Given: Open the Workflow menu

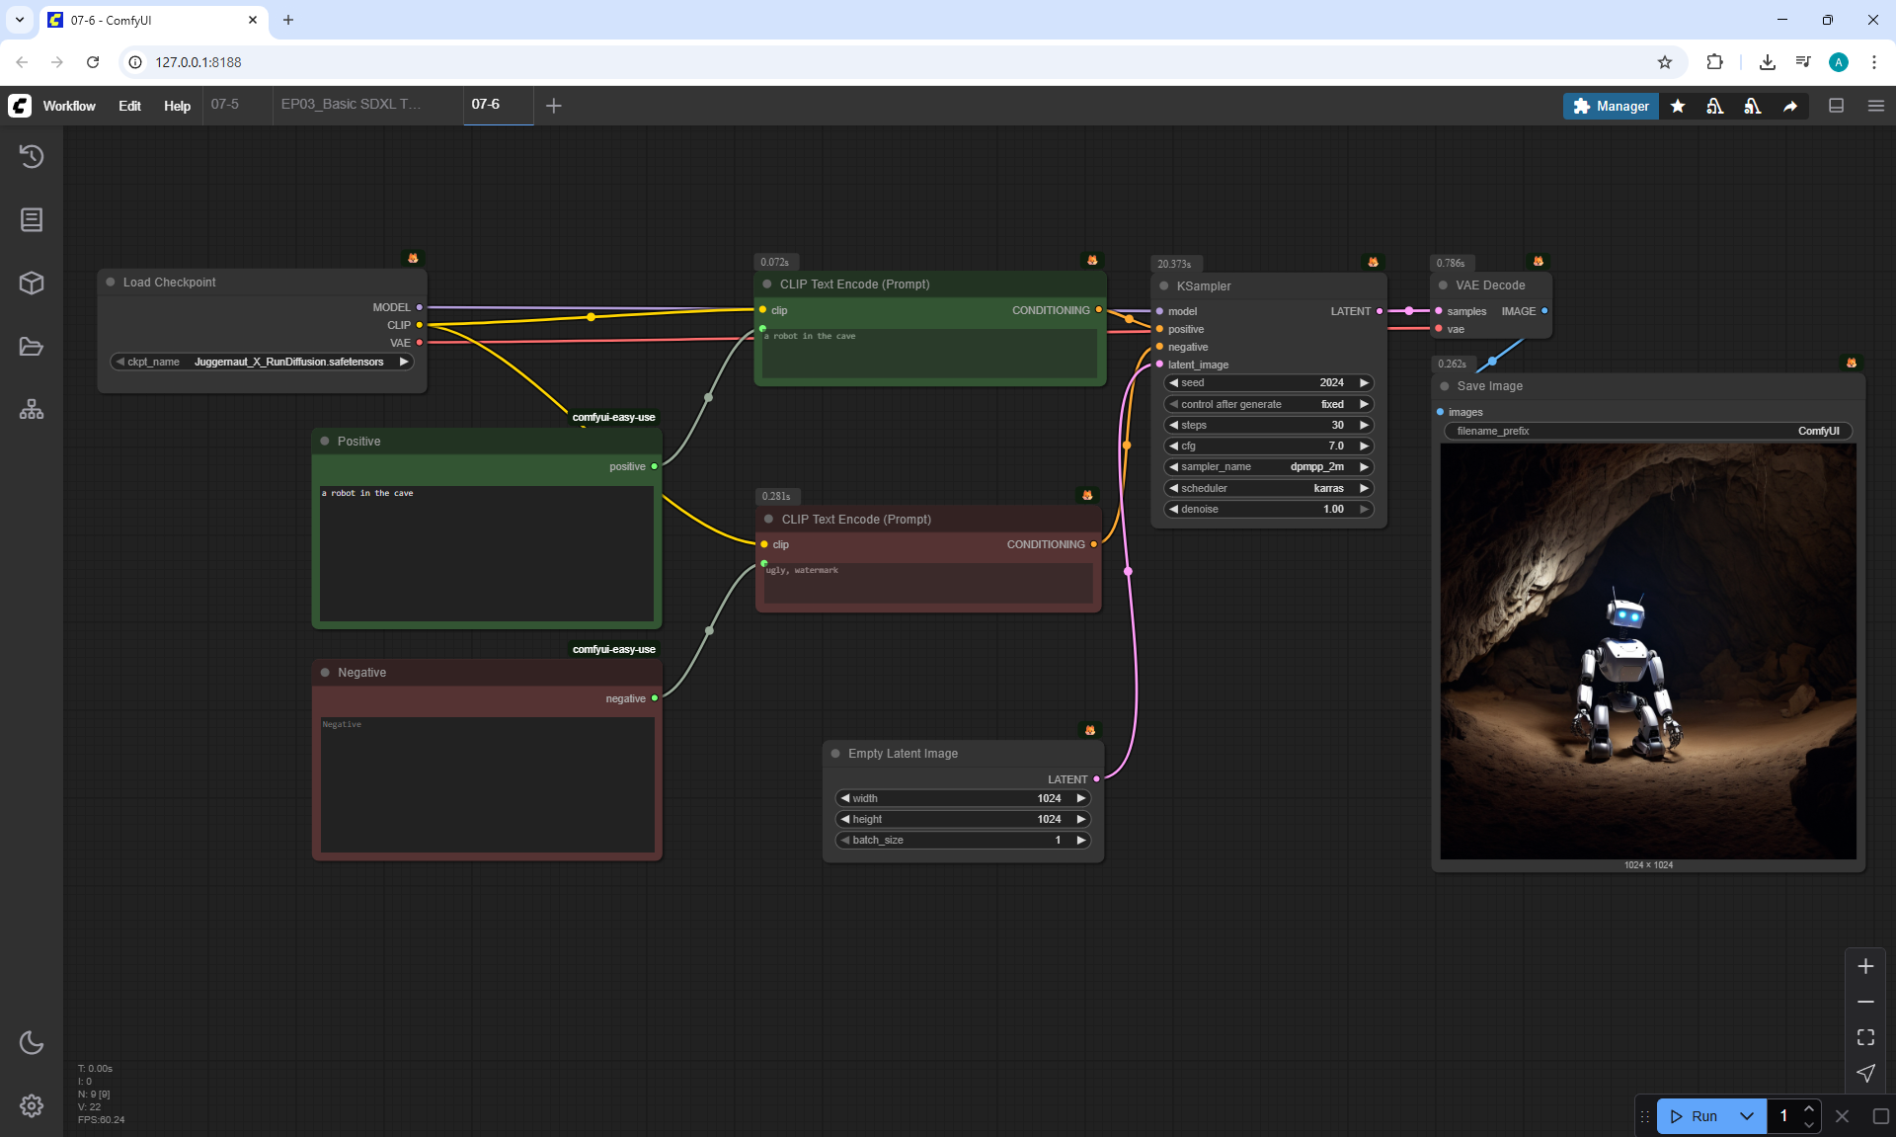Looking at the screenshot, I should 69,106.
